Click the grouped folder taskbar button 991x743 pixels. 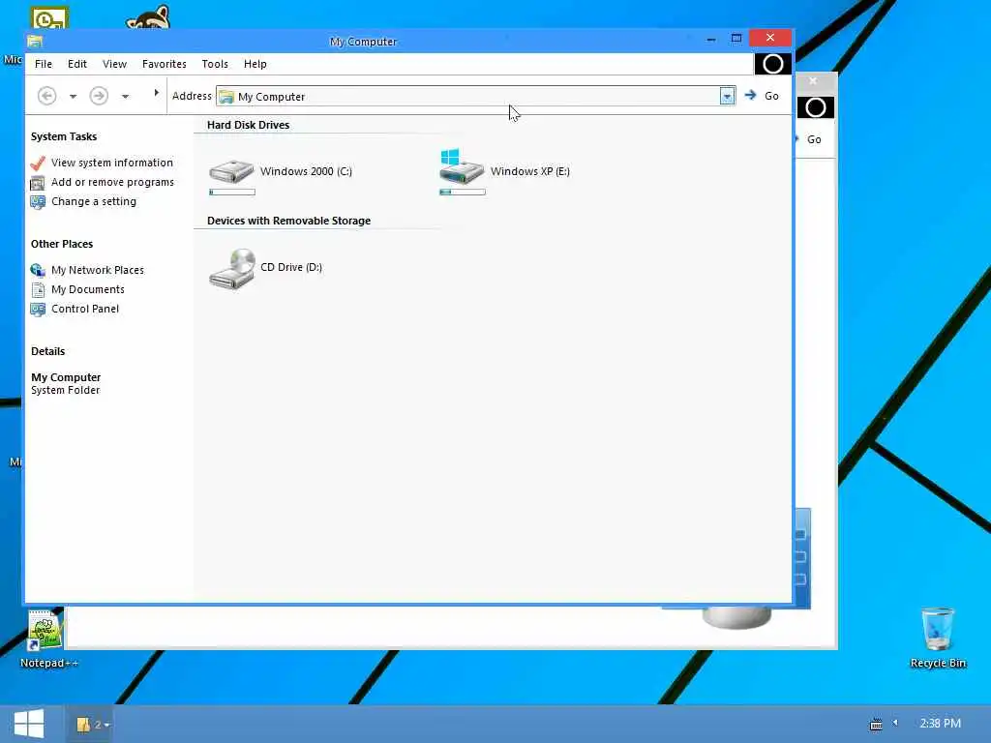(92, 725)
